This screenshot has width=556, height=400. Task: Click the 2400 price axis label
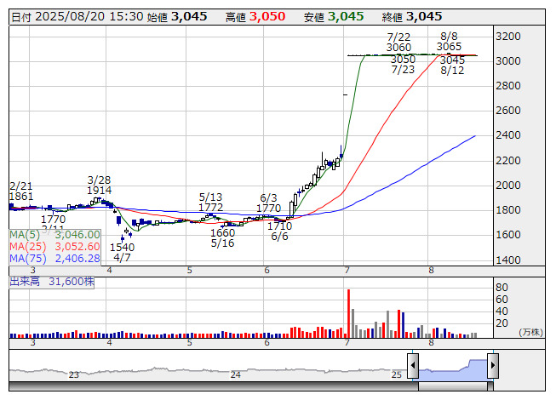[508, 135]
